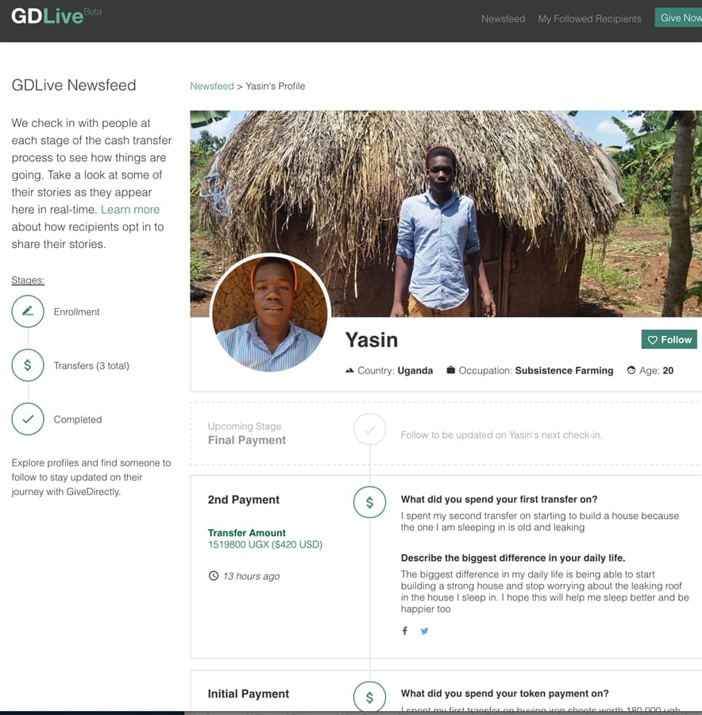Screen dimensions: 702x715
Task: Share the 2nd Payment story on Twitter
Action: (425, 631)
